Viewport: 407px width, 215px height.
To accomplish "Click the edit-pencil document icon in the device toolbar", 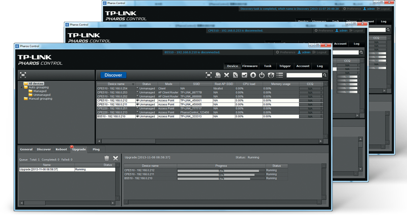I will (x=236, y=75).
